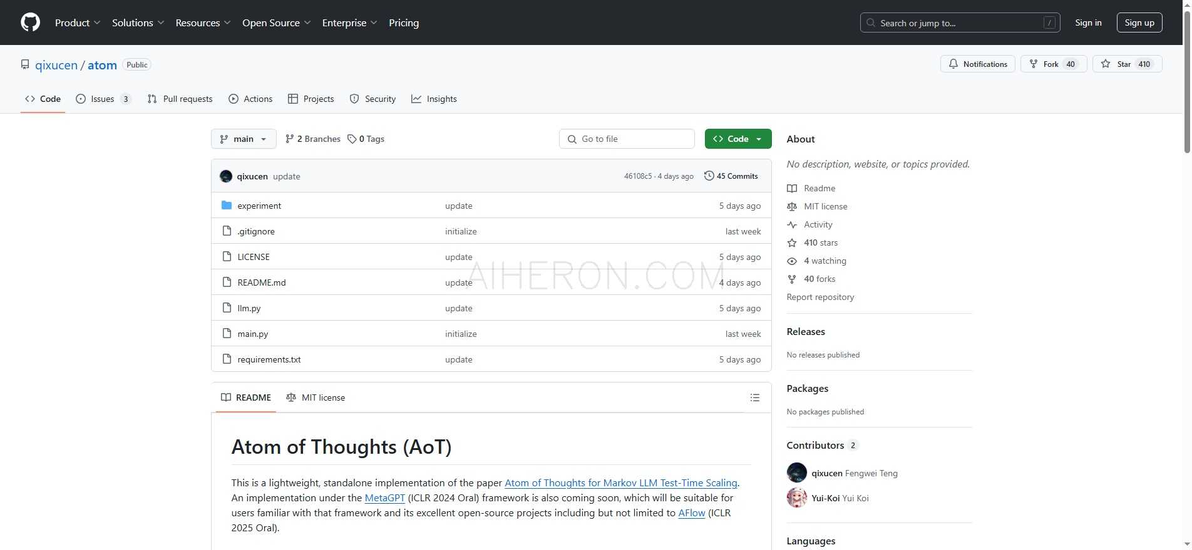Click the Go to file search field

627,139
